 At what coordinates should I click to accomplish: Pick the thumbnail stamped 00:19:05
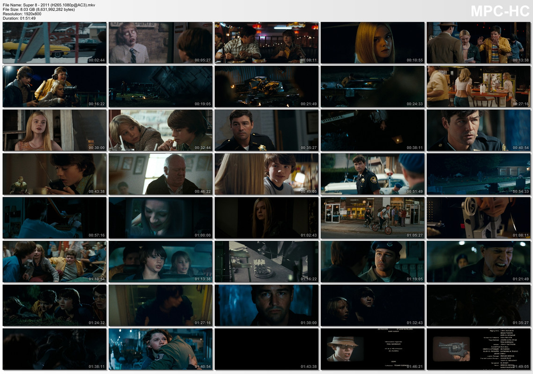click(161, 86)
